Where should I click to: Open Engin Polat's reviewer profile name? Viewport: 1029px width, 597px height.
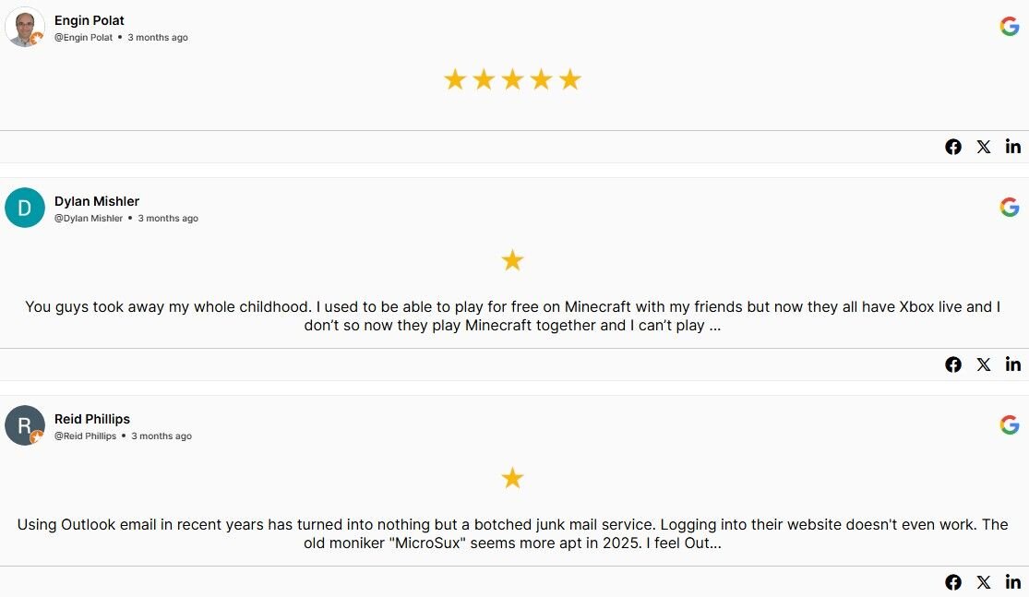point(89,20)
